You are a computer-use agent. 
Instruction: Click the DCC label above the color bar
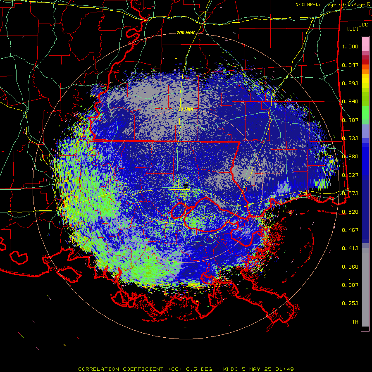pos(363,25)
